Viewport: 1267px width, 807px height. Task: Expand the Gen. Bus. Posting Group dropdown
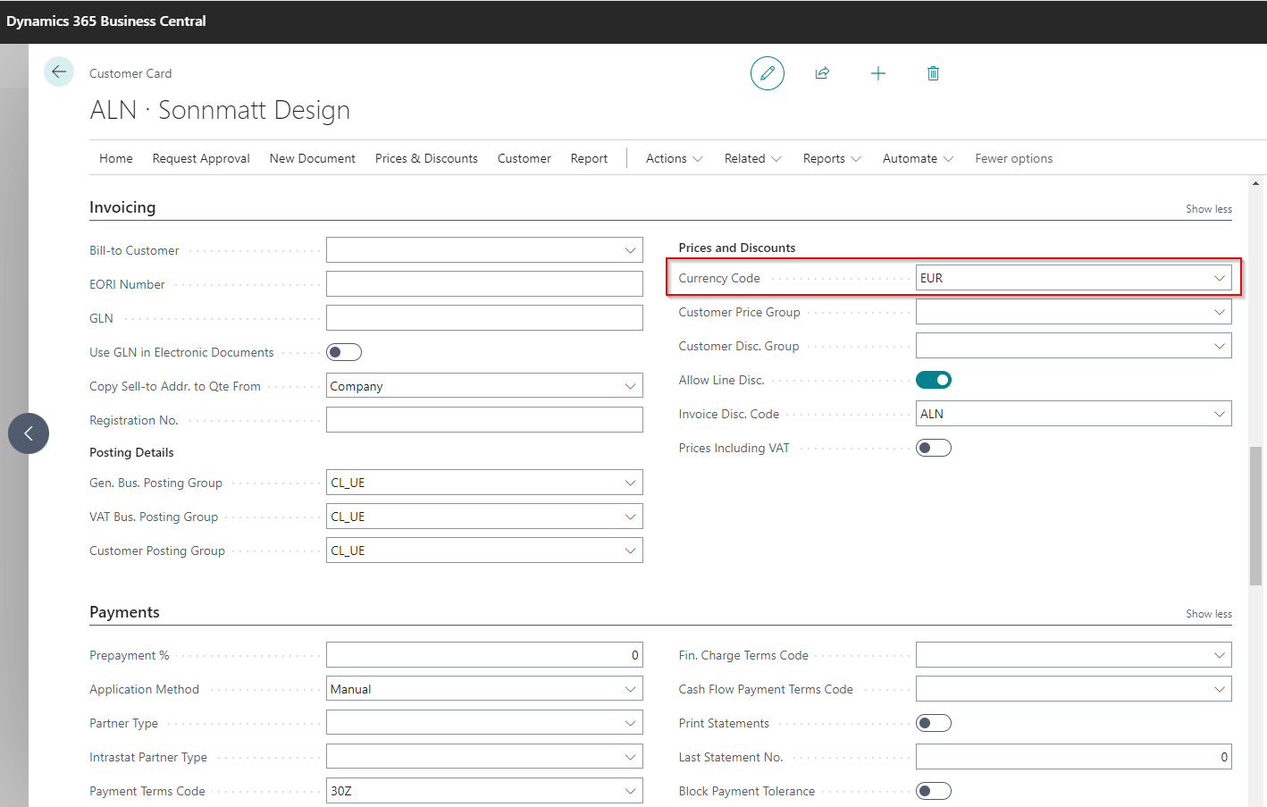tap(630, 483)
